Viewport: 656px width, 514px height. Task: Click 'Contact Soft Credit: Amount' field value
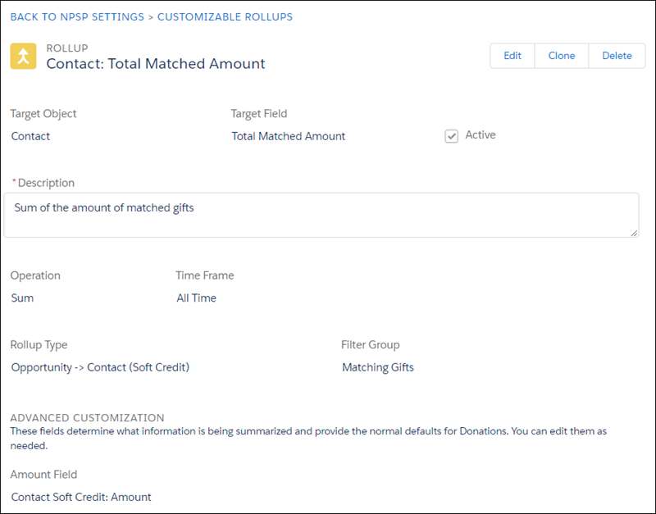[81, 497]
